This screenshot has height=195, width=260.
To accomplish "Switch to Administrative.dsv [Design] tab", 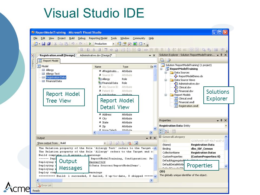I will point(96,55).
